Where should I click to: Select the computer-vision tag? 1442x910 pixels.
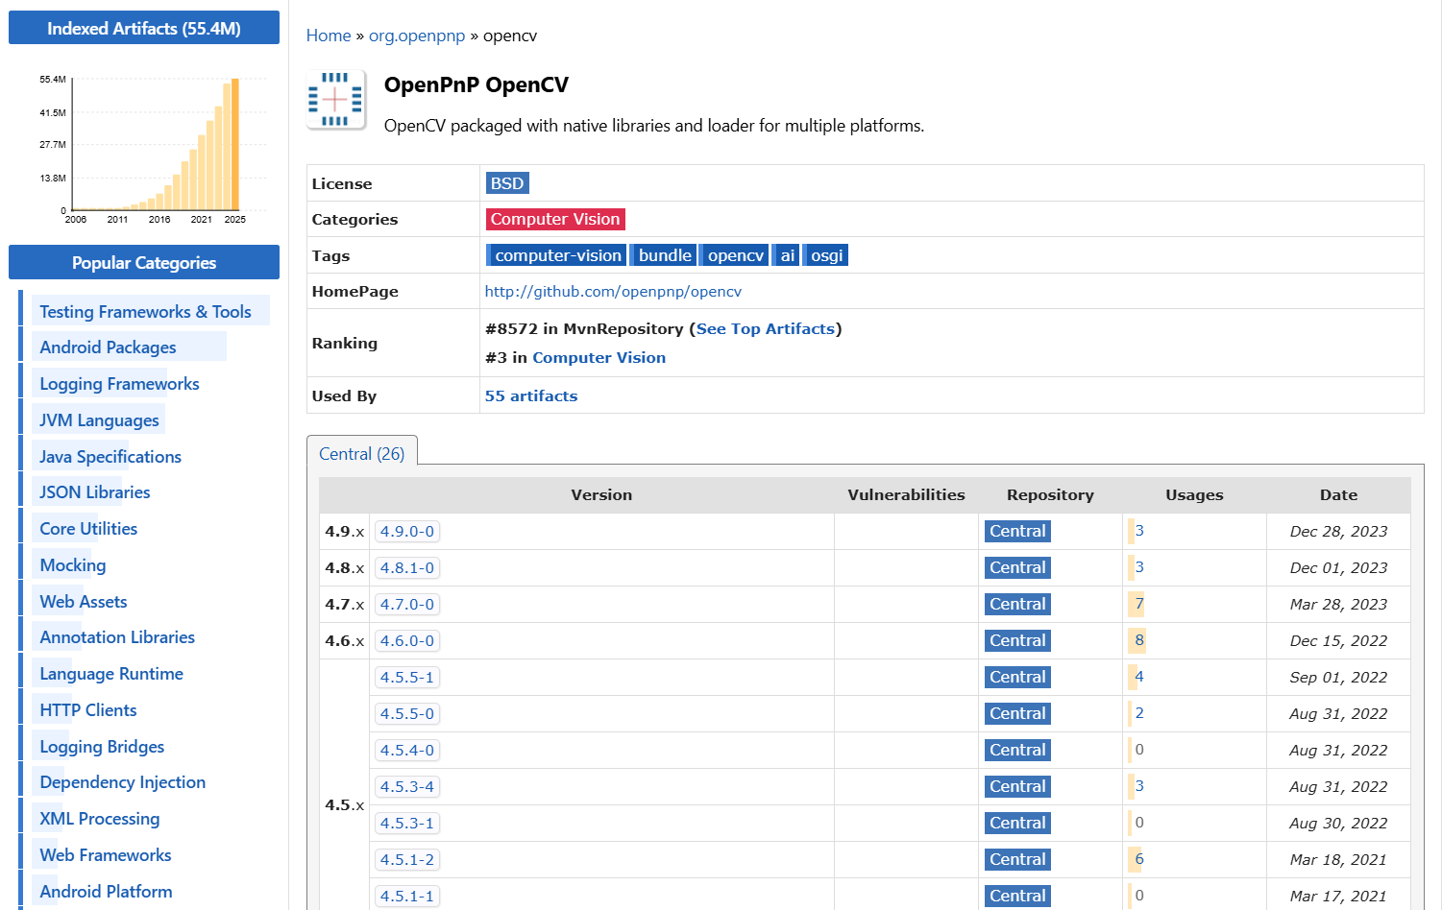pyautogui.click(x=556, y=255)
